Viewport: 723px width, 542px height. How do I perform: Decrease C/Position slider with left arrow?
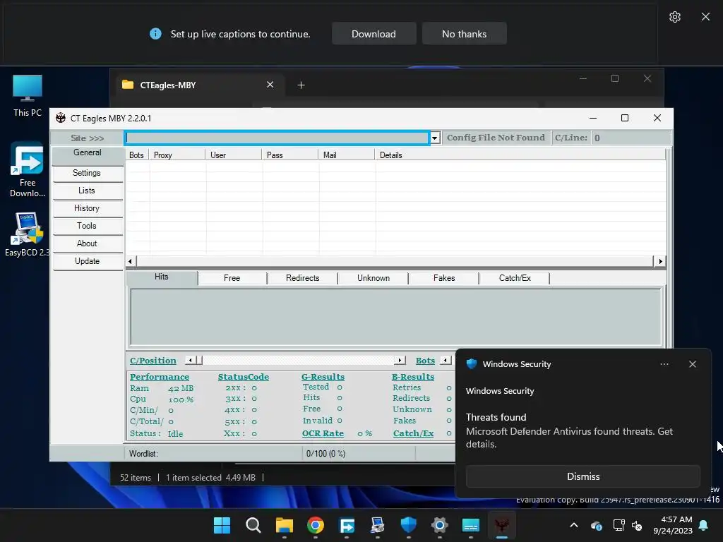click(190, 361)
